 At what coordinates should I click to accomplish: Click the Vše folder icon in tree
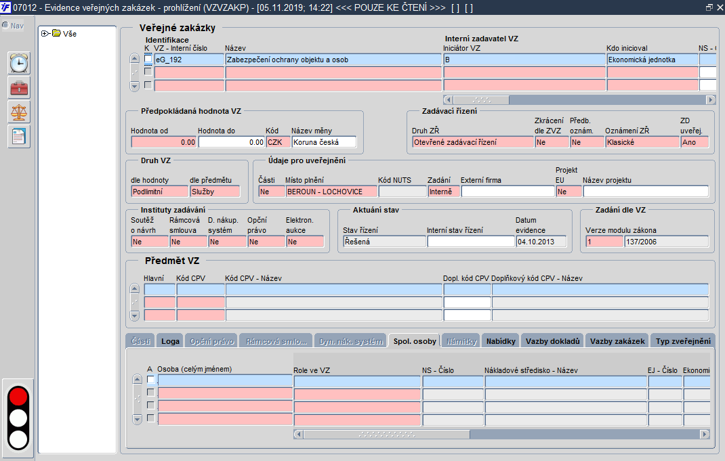[56, 33]
